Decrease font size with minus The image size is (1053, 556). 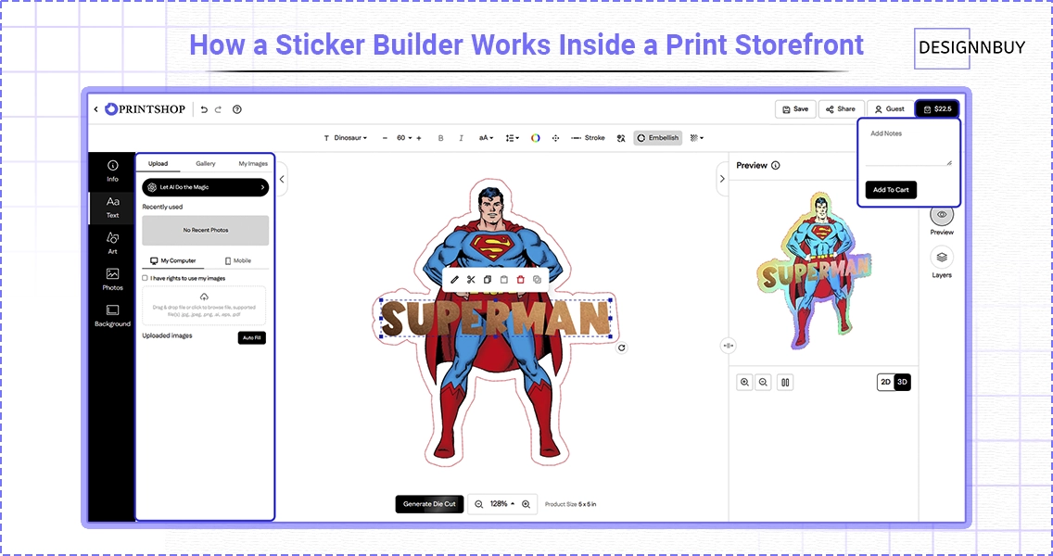point(385,138)
